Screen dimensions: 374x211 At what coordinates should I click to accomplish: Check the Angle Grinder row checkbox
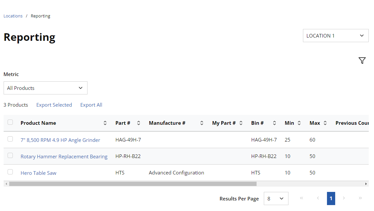pyautogui.click(x=10, y=139)
